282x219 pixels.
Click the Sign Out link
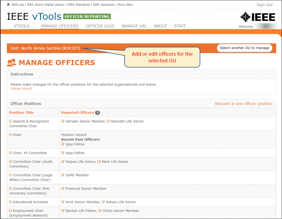point(265,5)
